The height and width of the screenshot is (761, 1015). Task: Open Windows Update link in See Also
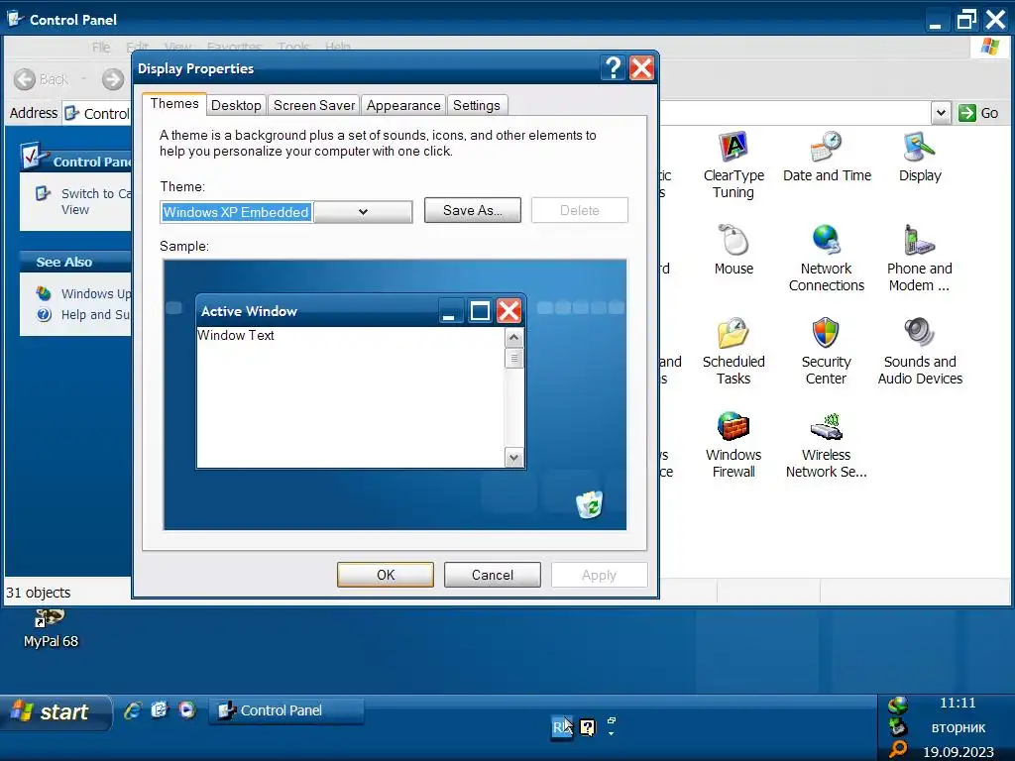pyautogui.click(x=96, y=293)
